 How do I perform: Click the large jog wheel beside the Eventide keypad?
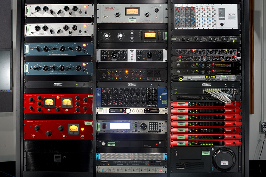coord(143,126)
